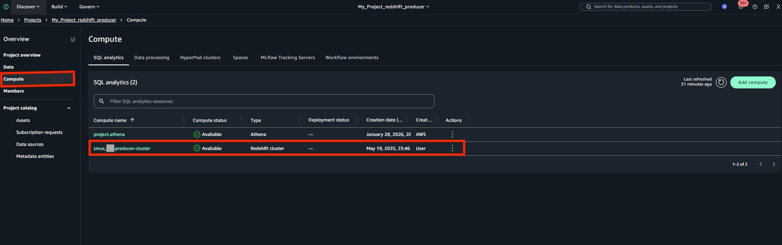782x245 pixels.
Task: Focus the Filter SQL analytics resources field
Action: pyautogui.click(x=264, y=101)
